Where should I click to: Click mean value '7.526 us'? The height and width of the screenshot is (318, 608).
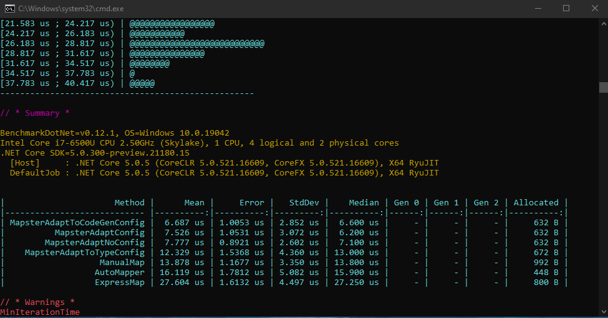[x=184, y=233]
